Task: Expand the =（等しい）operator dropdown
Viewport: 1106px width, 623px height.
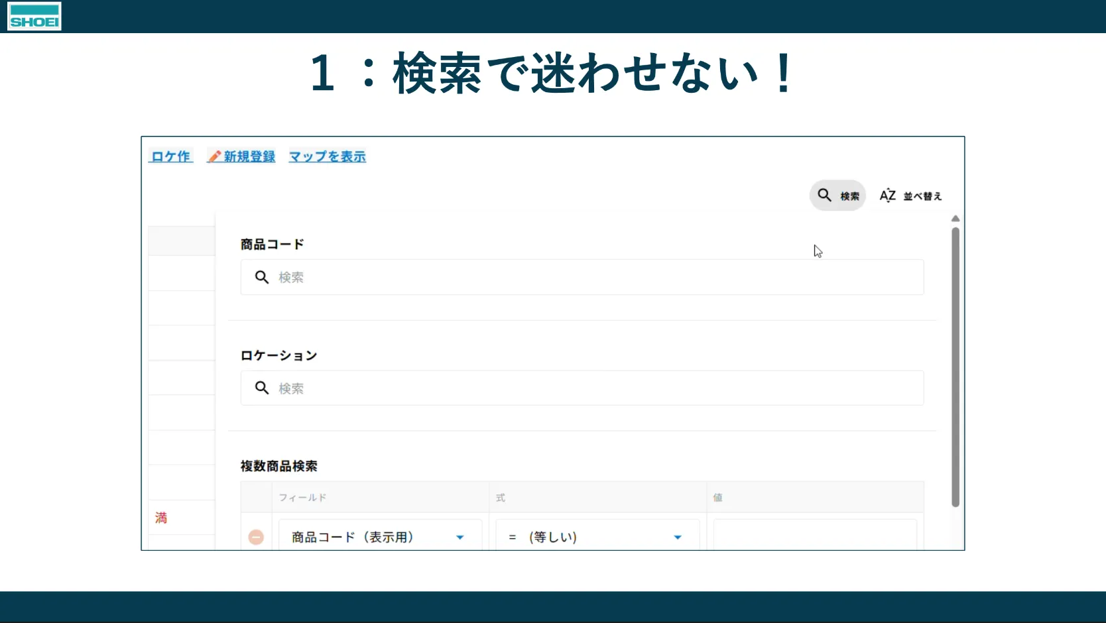Action: pos(677,537)
